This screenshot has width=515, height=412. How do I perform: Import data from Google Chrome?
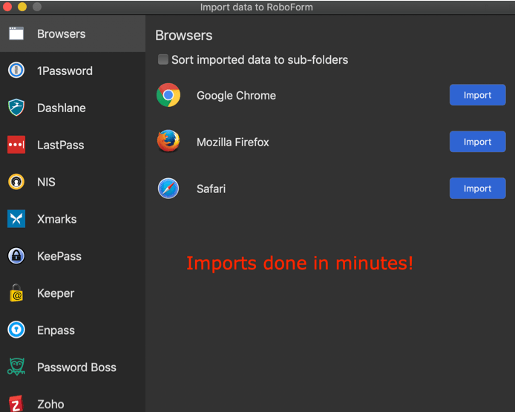point(477,95)
